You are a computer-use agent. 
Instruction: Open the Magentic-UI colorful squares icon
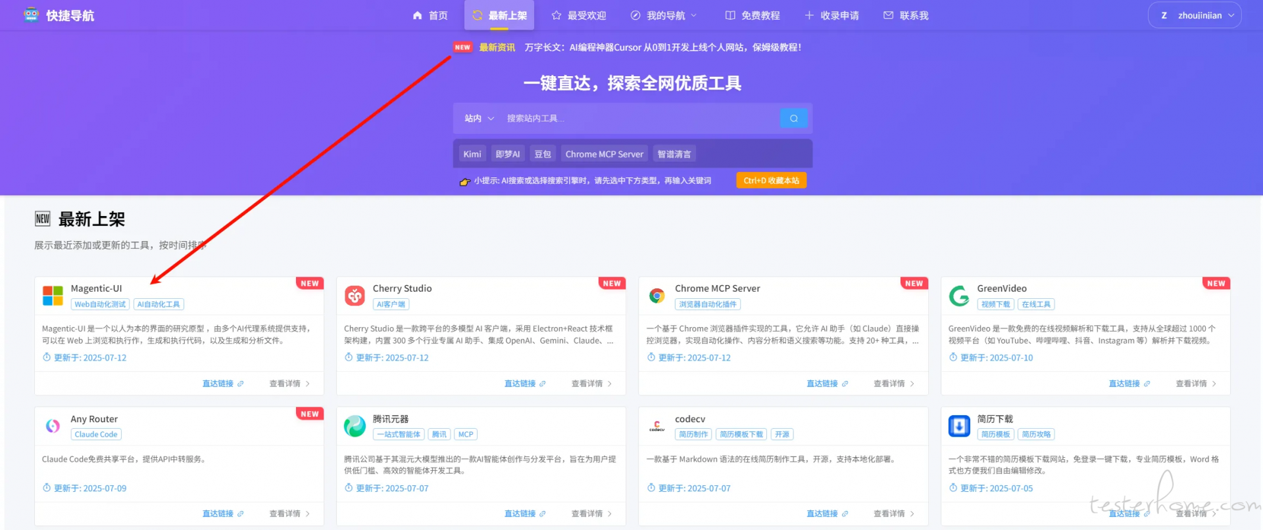point(53,296)
